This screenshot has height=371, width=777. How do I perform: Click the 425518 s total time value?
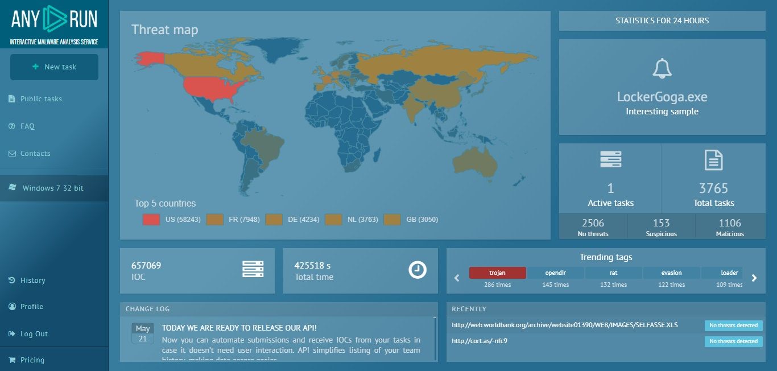click(x=312, y=266)
